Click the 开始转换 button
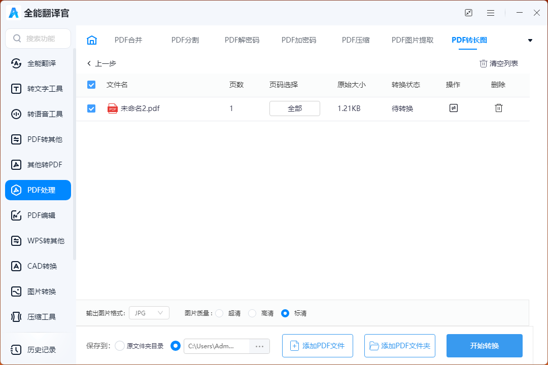 484,346
